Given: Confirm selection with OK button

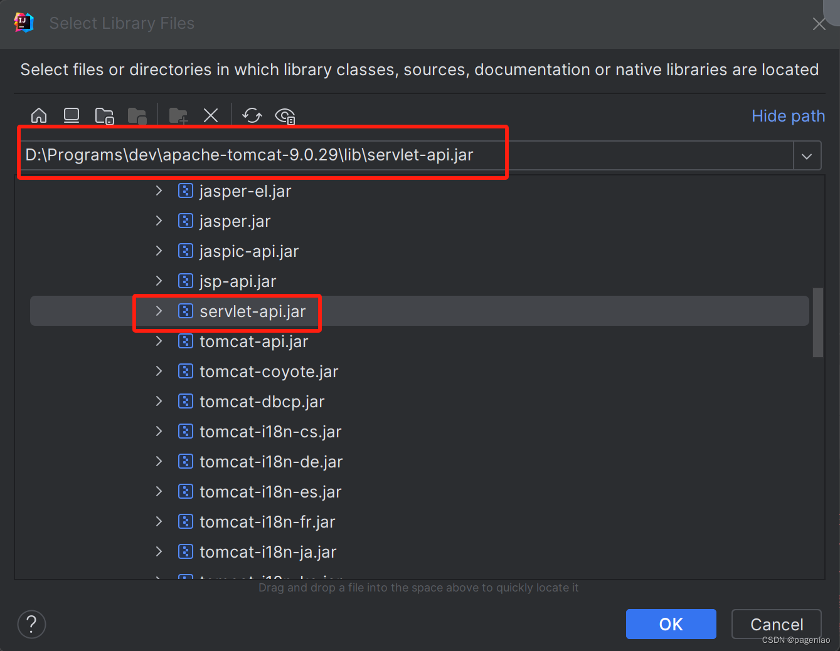Looking at the screenshot, I should click(671, 624).
